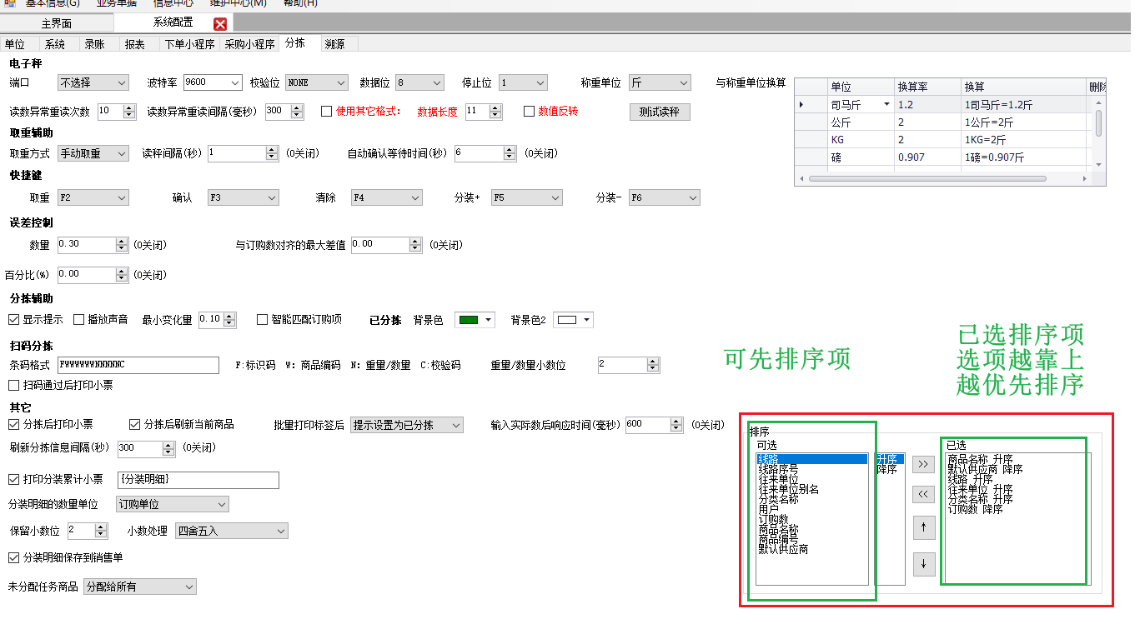Enable the 使用其它格式 checkbox
This screenshot has width=1135, height=624.
pos(327,112)
